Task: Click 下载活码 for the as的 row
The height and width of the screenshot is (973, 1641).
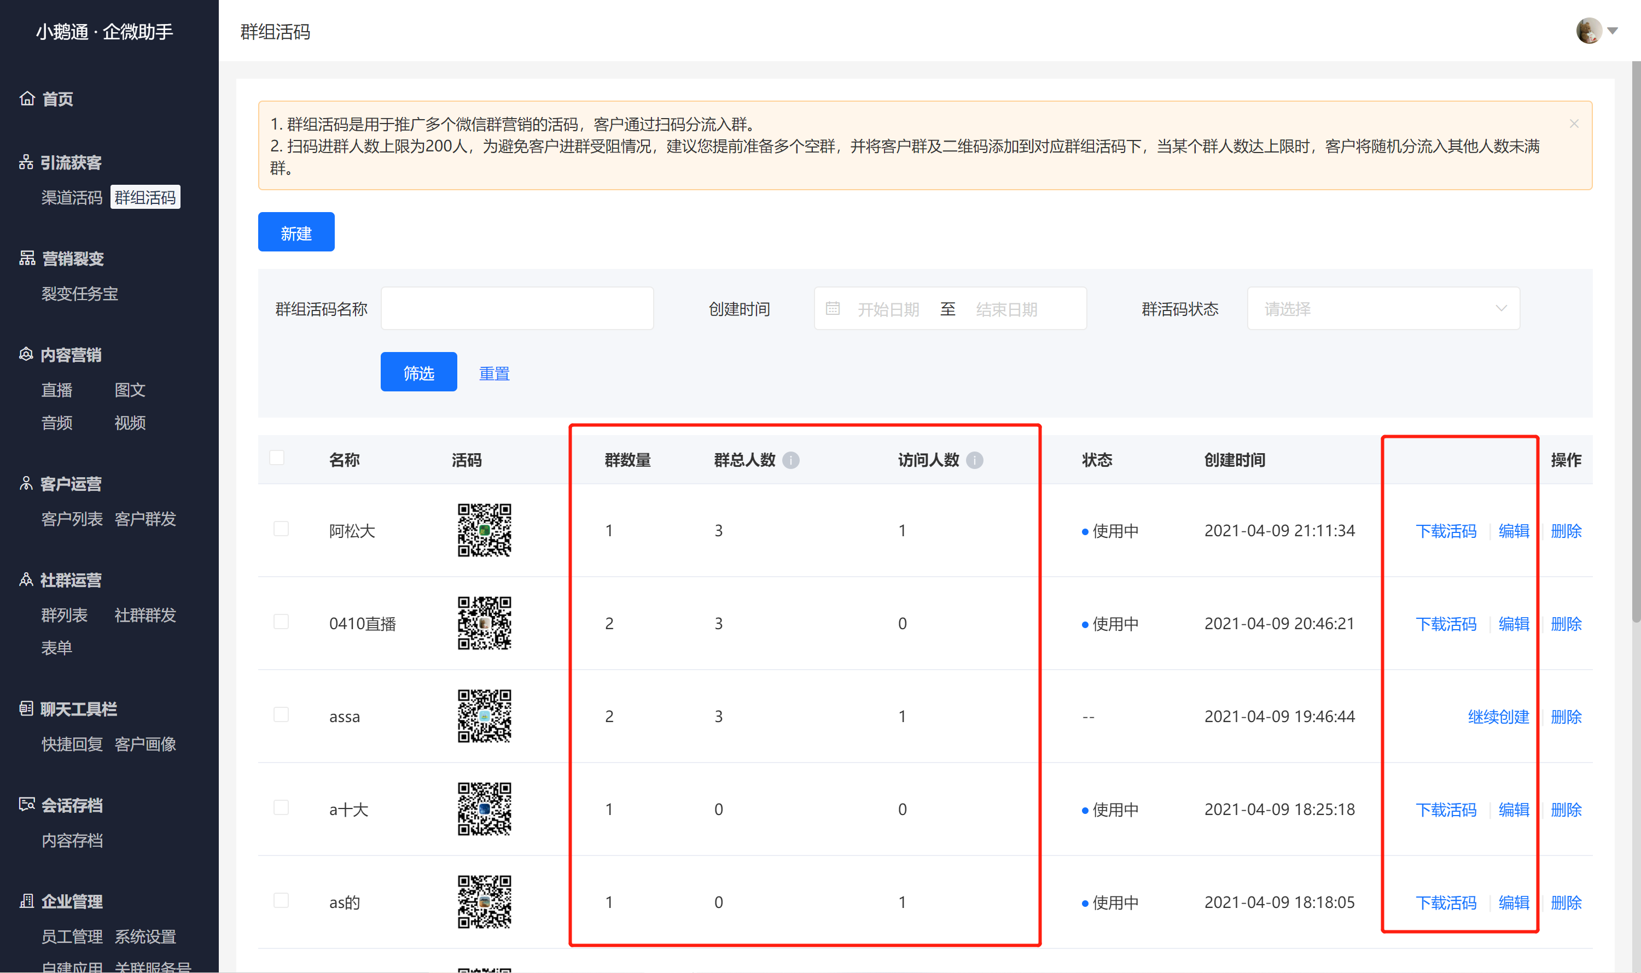Action: (x=1446, y=904)
